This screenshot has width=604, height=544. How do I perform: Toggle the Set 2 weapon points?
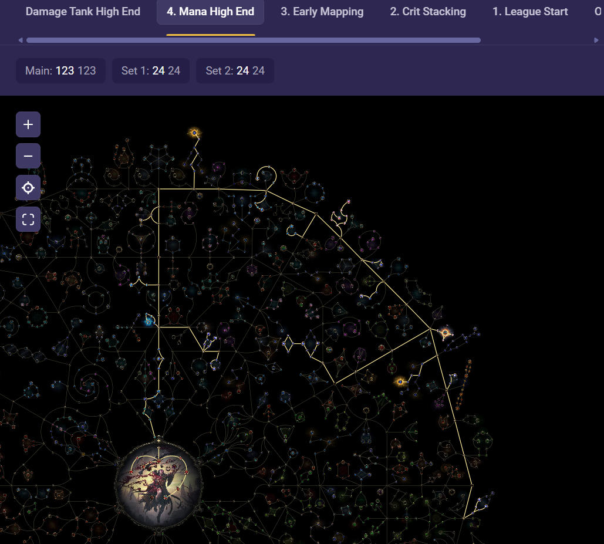point(235,71)
